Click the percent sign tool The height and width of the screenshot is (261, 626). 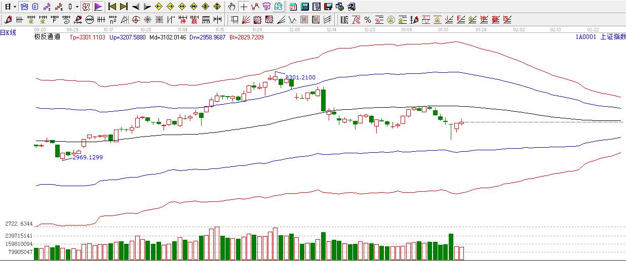coord(367,20)
